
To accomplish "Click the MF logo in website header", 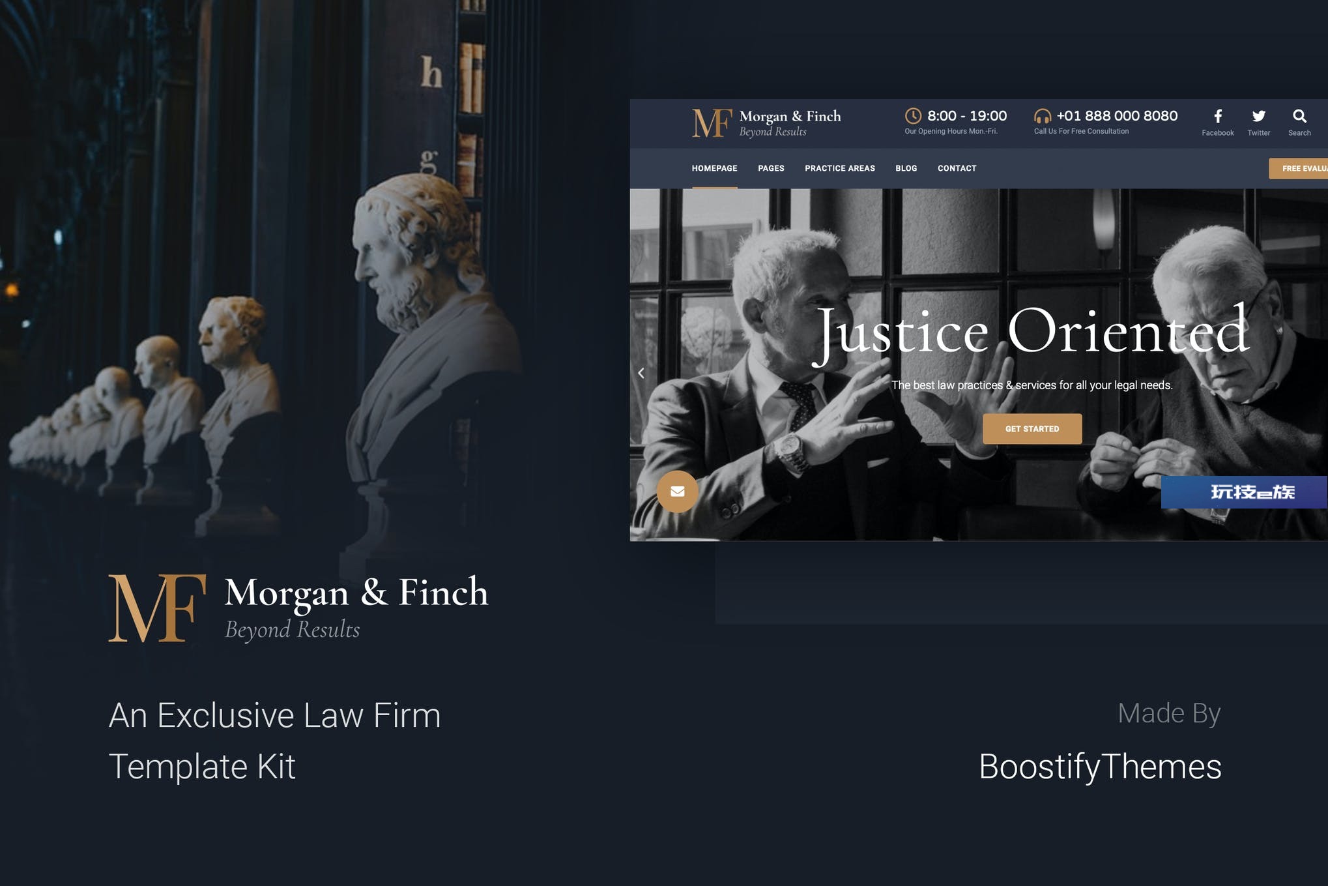I will [x=712, y=123].
